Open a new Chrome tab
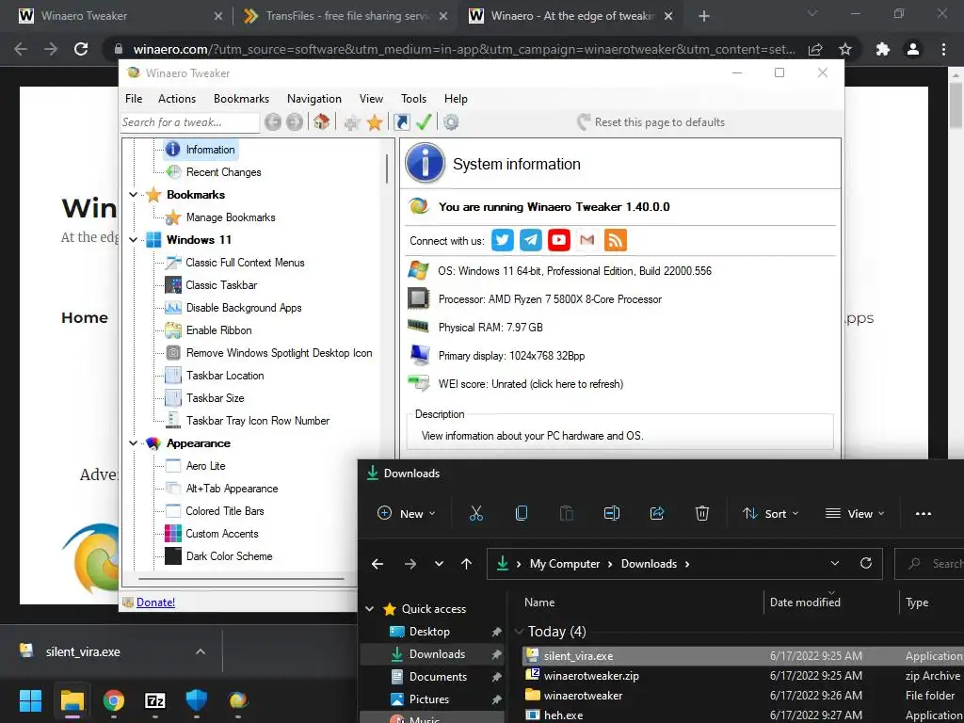 [x=704, y=16]
